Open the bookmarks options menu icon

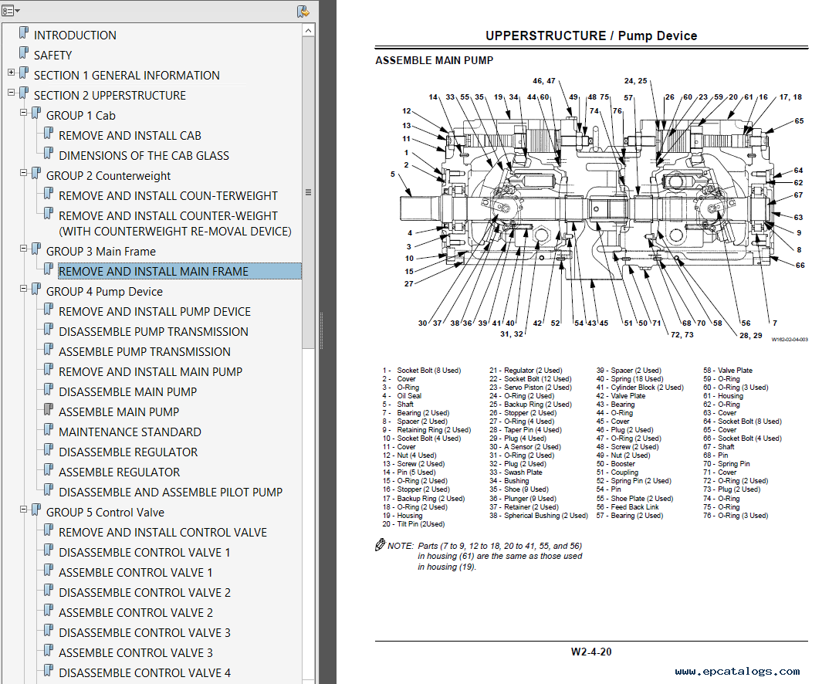(x=10, y=11)
